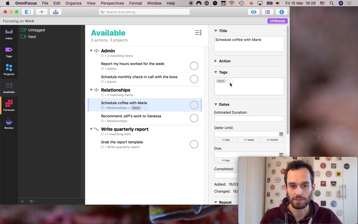
Task: Open the Projects perspective
Action: click(9, 69)
